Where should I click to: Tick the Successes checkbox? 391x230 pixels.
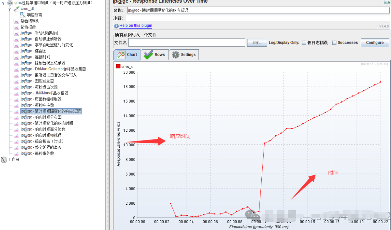point(334,42)
